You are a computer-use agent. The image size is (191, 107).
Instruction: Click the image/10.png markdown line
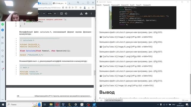tap(127, 86)
